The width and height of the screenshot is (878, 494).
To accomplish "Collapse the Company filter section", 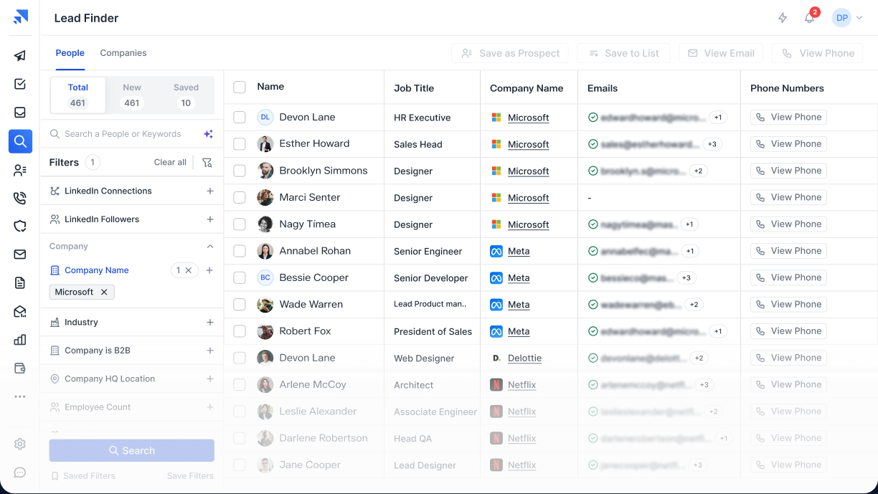I will click(x=210, y=247).
